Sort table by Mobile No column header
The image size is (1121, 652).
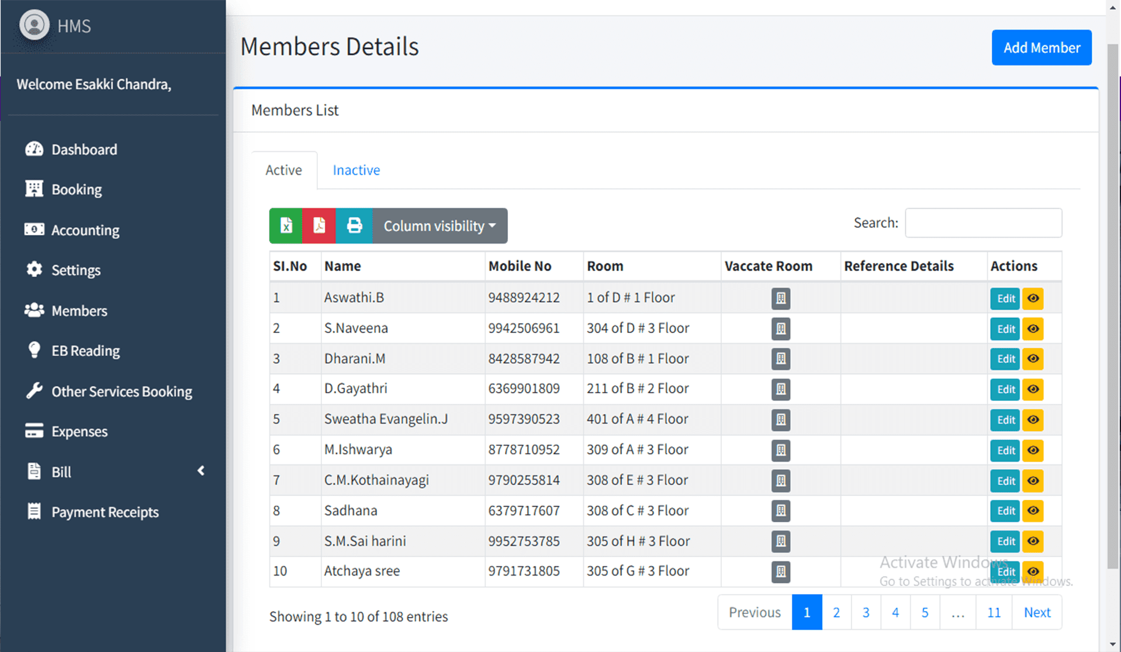pyautogui.click(x=534, y=266)
